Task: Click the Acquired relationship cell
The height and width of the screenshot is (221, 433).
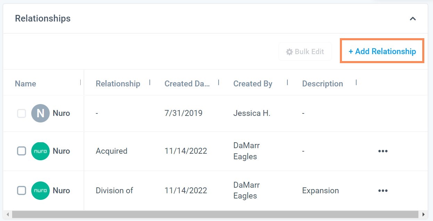Action: point(112,151)
